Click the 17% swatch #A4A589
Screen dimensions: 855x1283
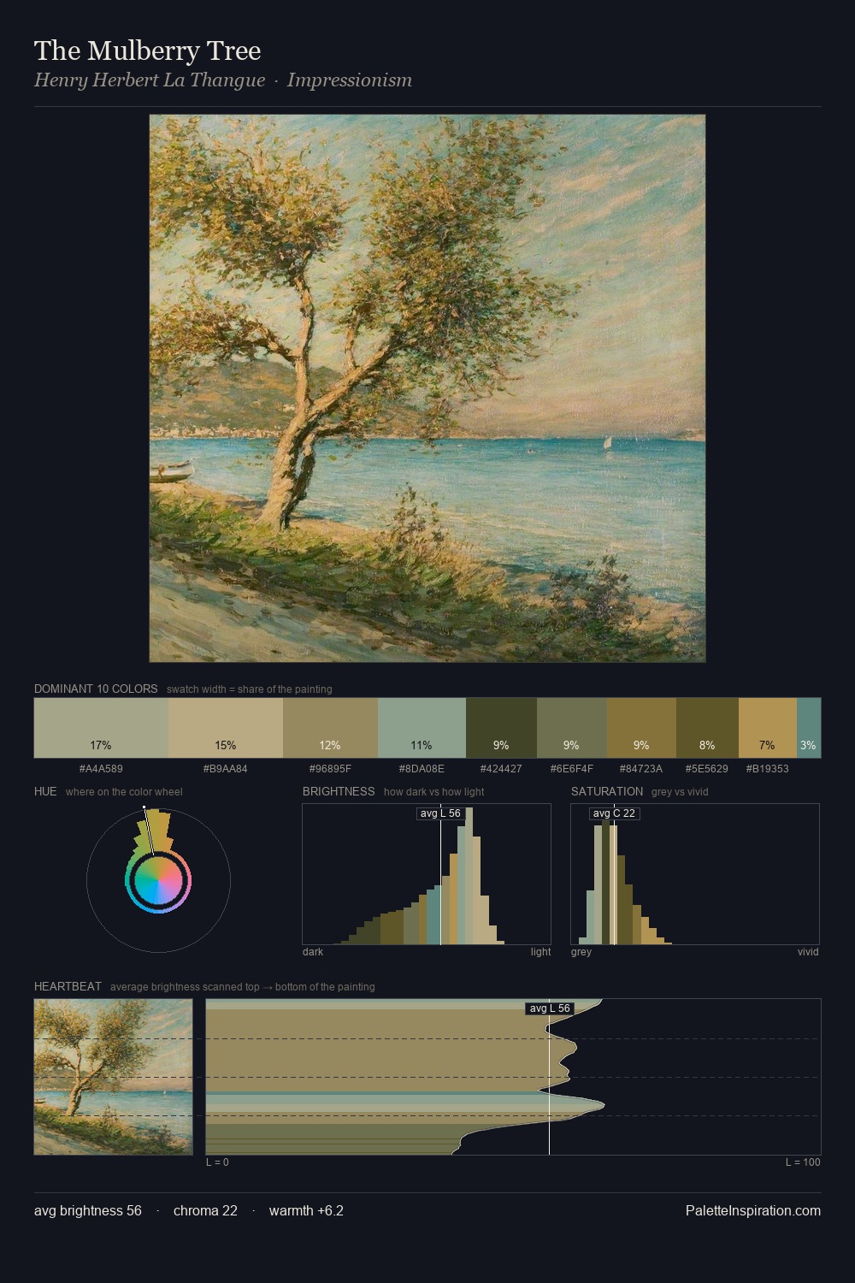101,728
